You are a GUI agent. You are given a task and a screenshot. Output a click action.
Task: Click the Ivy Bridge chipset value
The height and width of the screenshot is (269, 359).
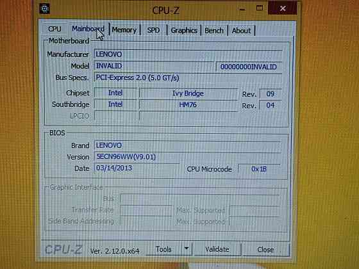[x=188, y=94]
